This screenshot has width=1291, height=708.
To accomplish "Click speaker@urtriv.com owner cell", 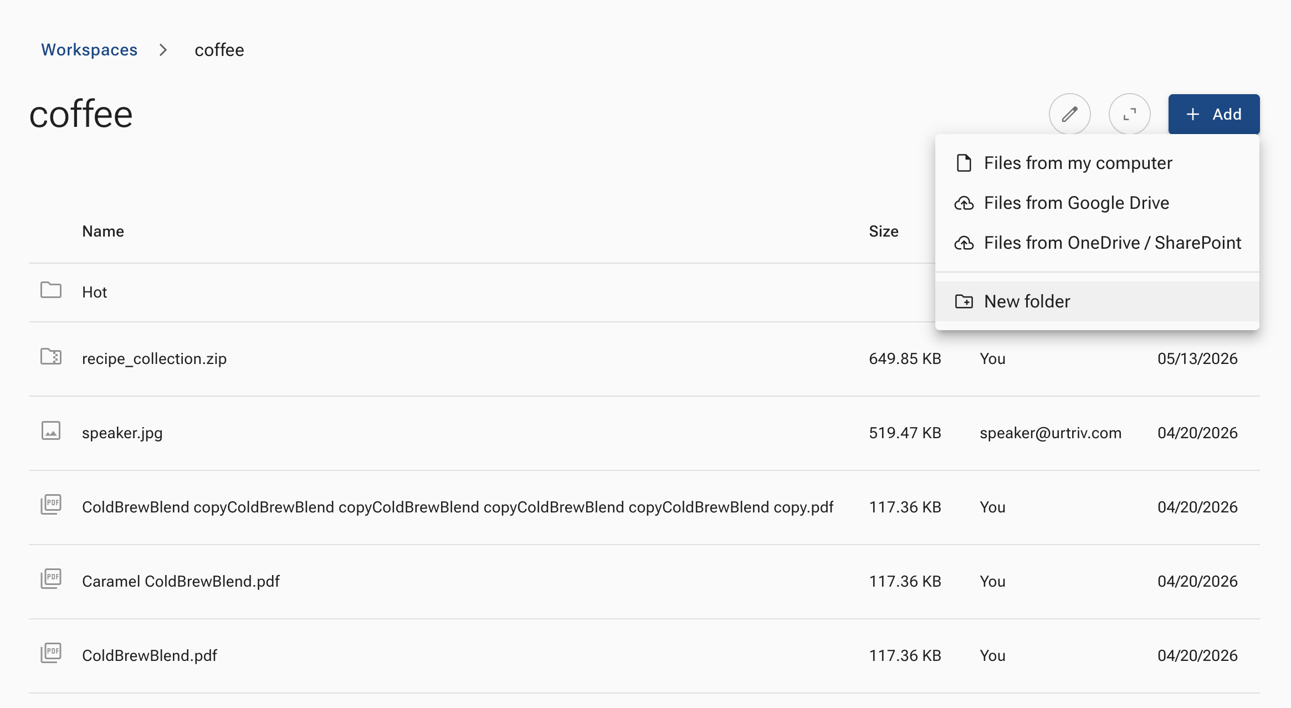I will tap(1051, 433).
